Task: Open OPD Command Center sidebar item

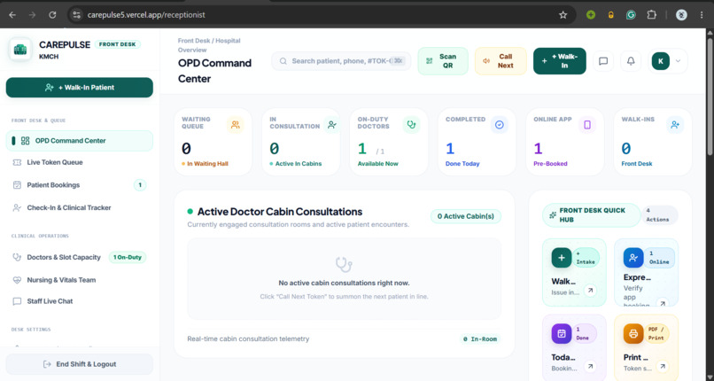Action: coord(80,141)
